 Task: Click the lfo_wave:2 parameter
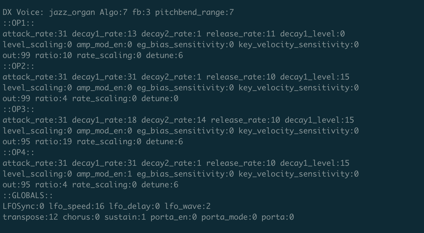(187, 206)
